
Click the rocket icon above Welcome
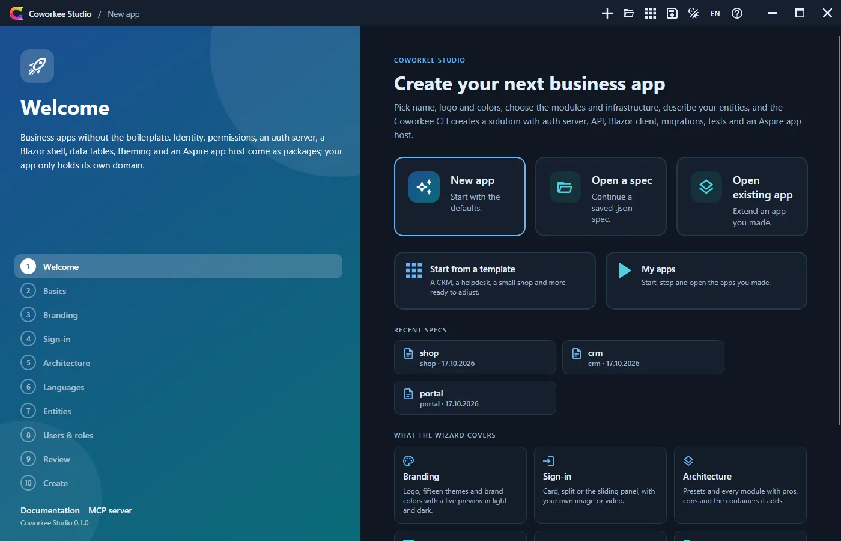pyautogui.click(x=37, y=66)
